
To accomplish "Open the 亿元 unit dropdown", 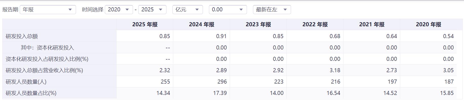I will tap(187, 10).
